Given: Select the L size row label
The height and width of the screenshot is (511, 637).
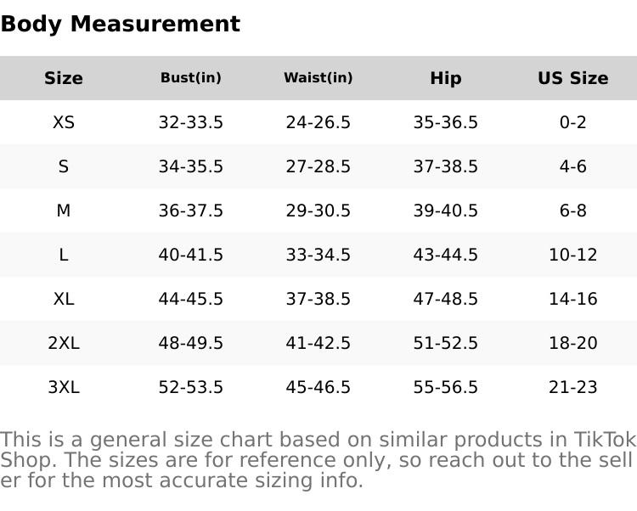Looking at the screenshot, I should click(64, 255).
